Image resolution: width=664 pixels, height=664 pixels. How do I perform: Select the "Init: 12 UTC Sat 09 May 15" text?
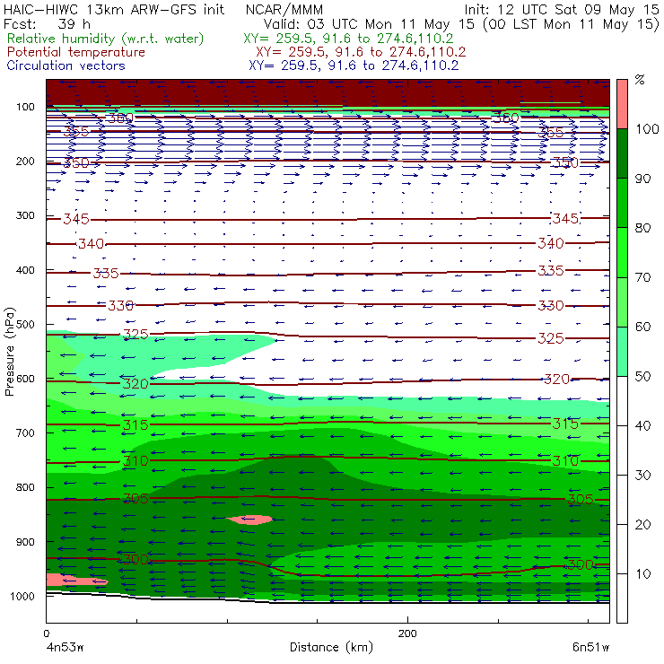point(562,9)
